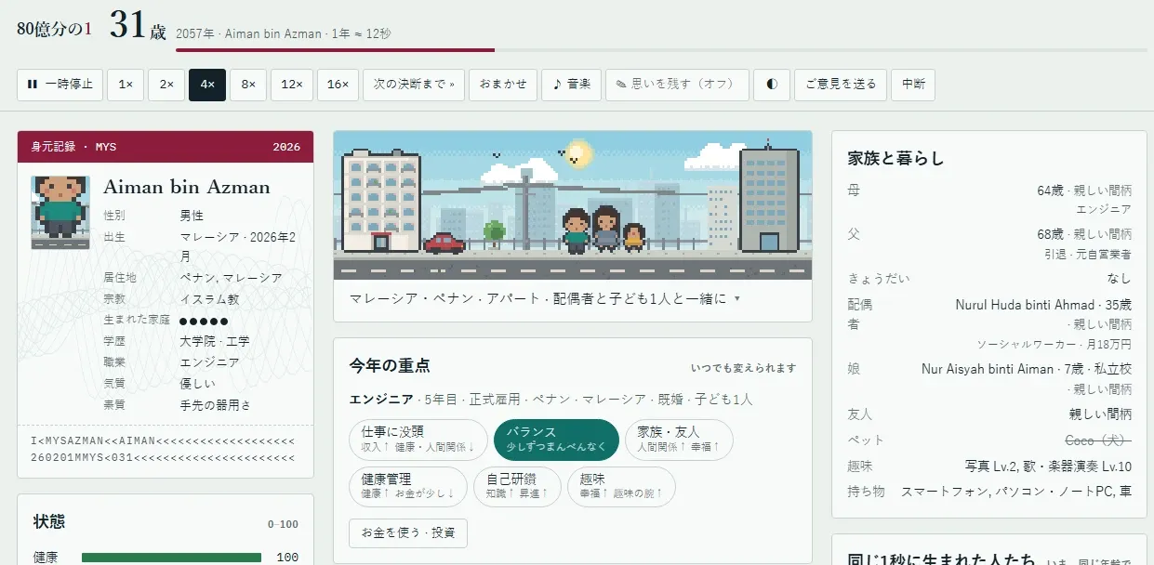Click the white apartment building in scene
The image size is (1154, 565).
(x=381, y=200)
